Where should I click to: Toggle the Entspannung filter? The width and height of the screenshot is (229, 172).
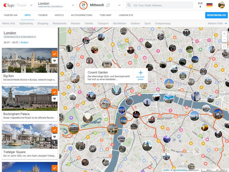[163, 24]
